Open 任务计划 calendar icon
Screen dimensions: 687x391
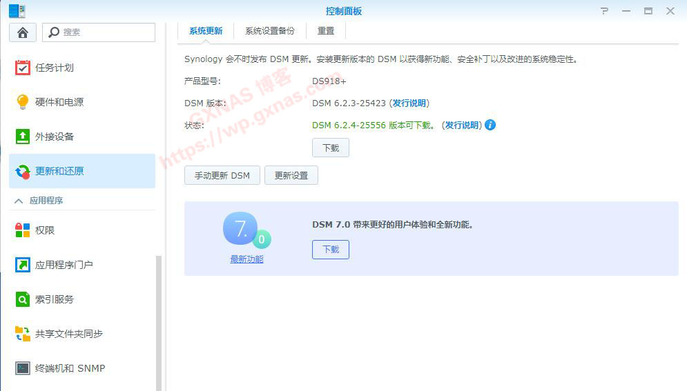click(23, 68)
